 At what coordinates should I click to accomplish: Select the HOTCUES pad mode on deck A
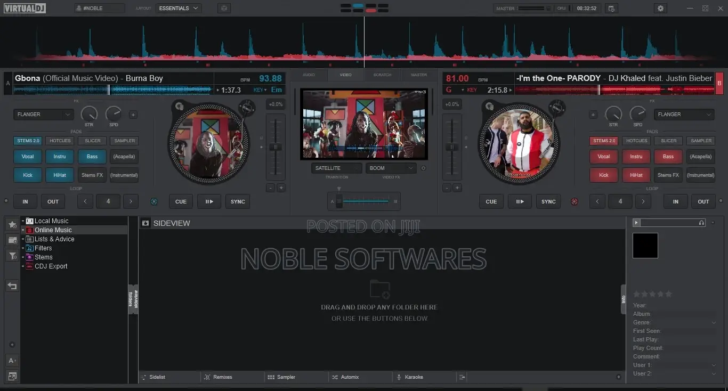coord(60,141)
